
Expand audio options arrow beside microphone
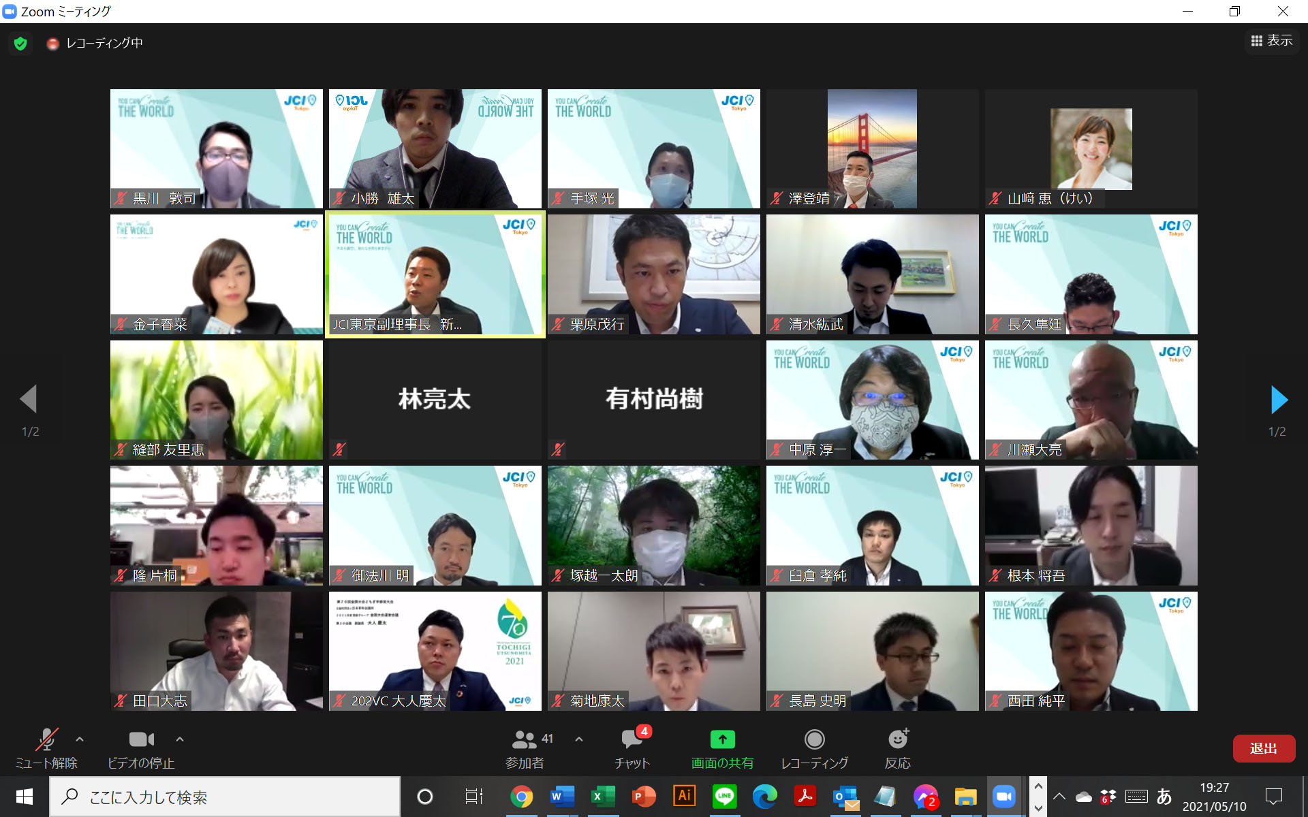(80, 739)
